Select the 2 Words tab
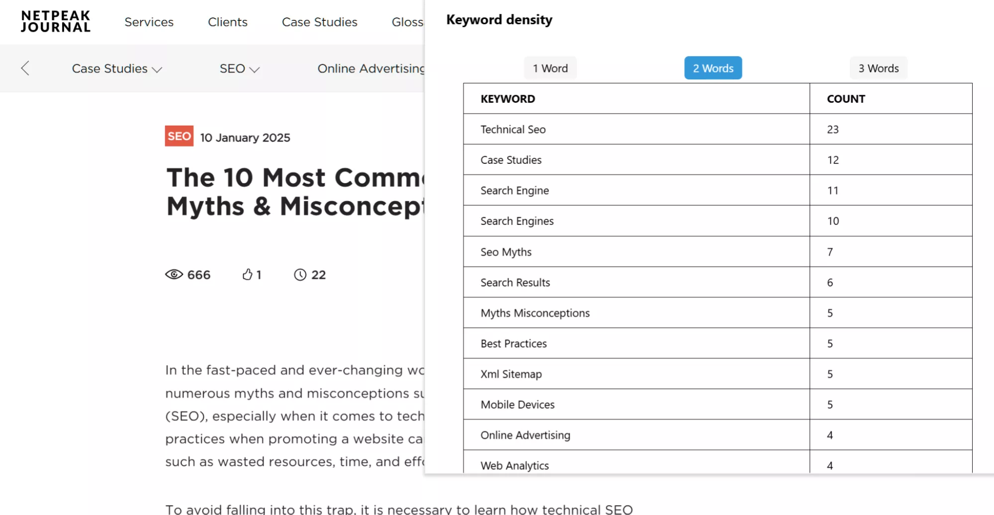994x515 pixels. click(x=713, y=68)
